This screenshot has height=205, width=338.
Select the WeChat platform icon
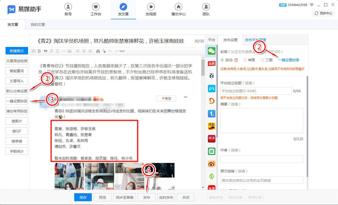[x=211, y=51]
